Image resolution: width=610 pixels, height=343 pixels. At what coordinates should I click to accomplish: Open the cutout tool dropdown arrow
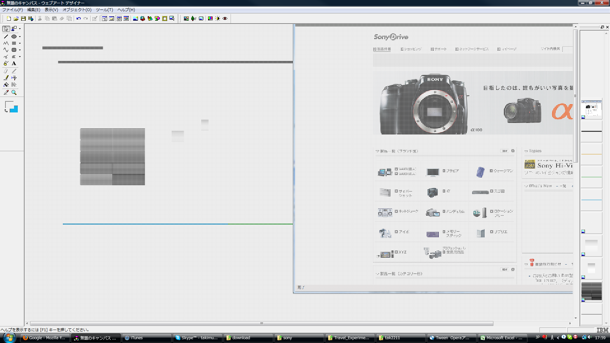pyautogui.click(x=20, y=29)
